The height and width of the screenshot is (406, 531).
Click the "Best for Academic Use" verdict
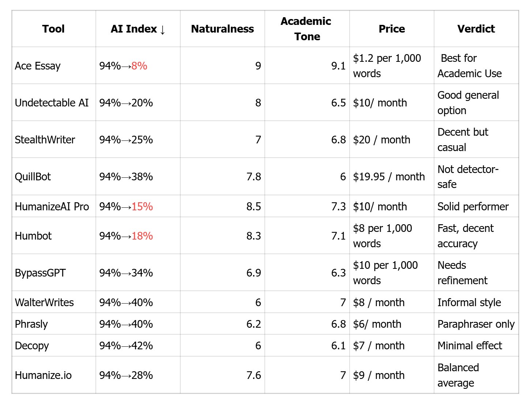[x=470, y=66]
